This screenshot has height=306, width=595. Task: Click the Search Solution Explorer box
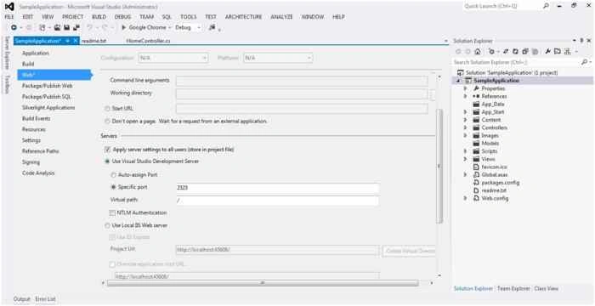point(517,62)
